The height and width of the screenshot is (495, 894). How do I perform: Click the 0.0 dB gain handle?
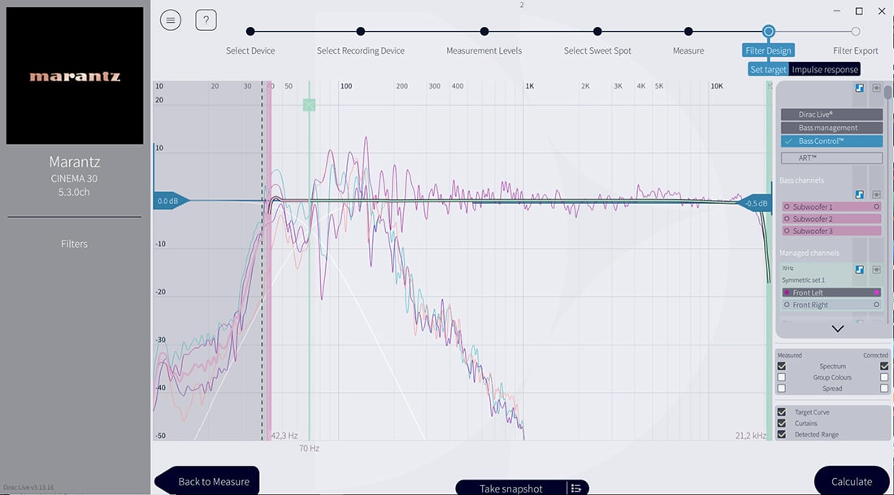click(169, 201)
